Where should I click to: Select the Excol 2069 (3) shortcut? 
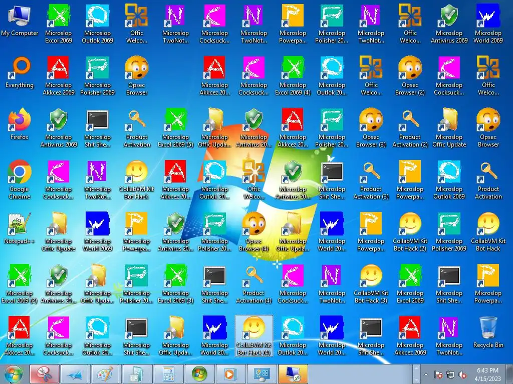point(176,284)
